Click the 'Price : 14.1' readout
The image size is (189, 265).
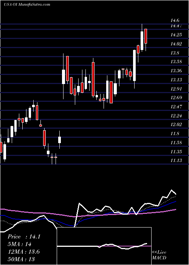click(x=24, y=237)
